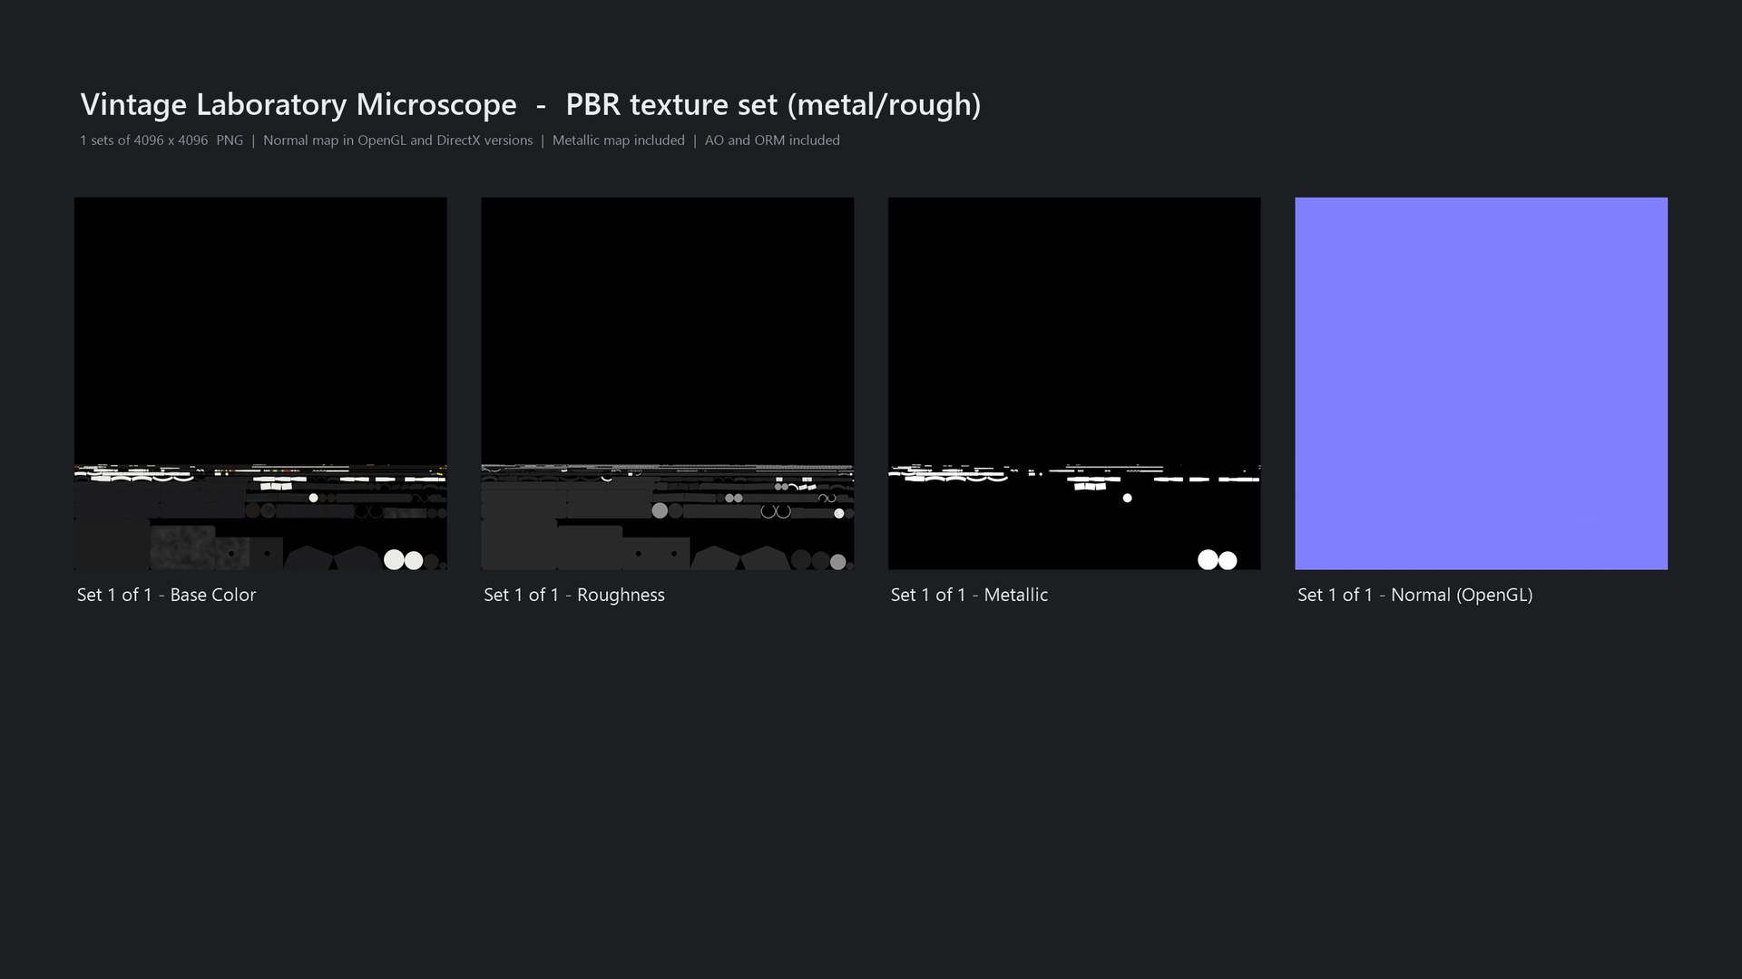Open the Normal (OpenGL) texture thumbnail

1481,383
